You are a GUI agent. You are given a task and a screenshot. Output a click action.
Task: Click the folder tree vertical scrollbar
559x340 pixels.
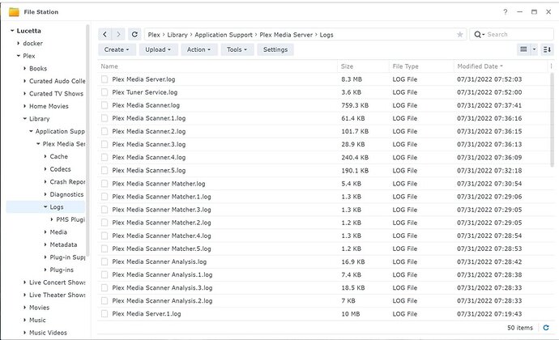coord(87,140)
